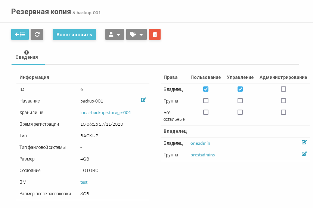The width and height of the screenshot is (313, 208).
Task: Enable administration permission for all others
Action: tap(283, 112)
